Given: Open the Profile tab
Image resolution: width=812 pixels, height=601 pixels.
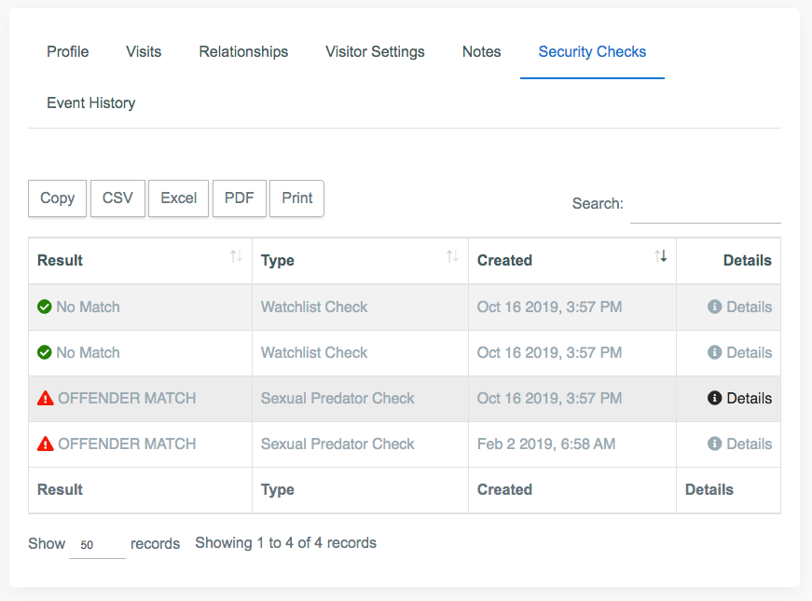Looking at the screenshot, I should [x=68, y=52].
